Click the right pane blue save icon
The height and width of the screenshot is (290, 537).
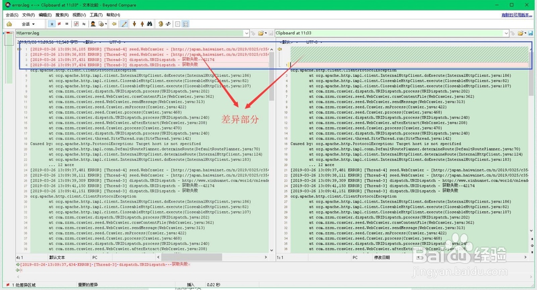pos(531,33)
